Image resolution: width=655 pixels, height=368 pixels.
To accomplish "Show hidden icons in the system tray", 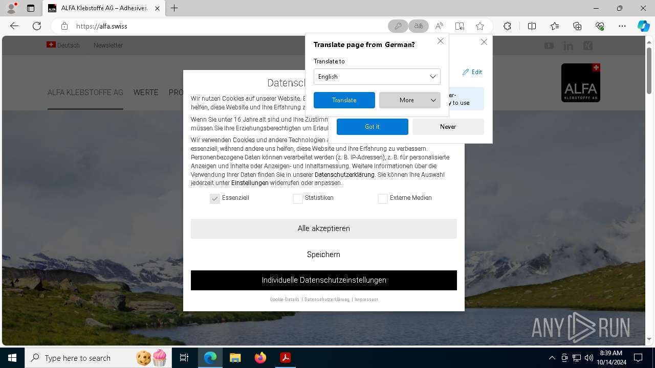I will 552,358.
